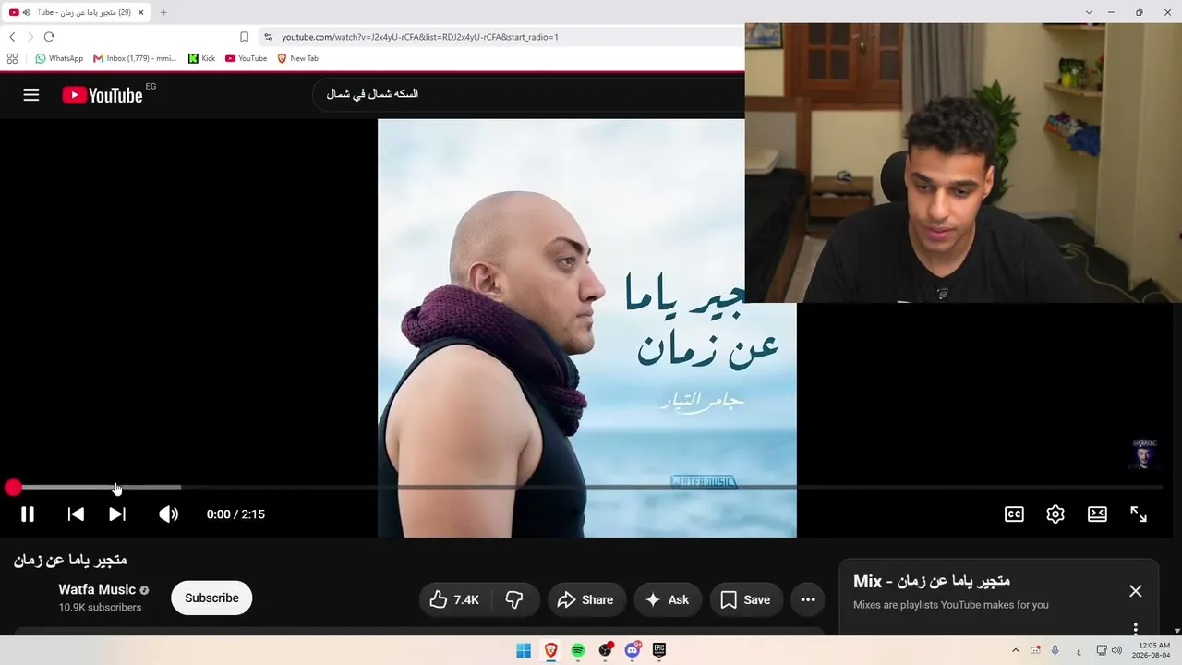The width and height of the screenshot is (1182, 665).
Task: Reload the current page
Action: coord(49,37)
